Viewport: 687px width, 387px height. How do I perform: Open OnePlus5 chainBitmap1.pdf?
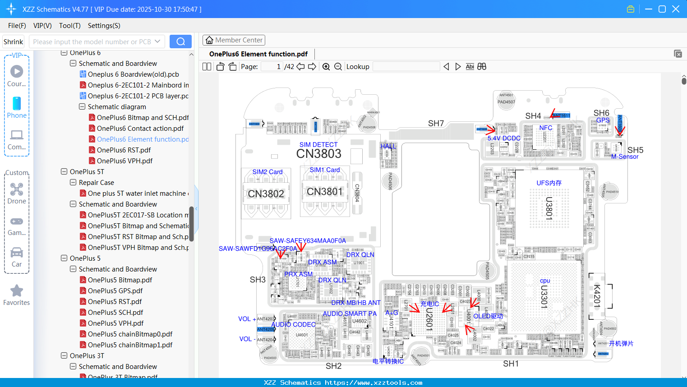point(130,345)
